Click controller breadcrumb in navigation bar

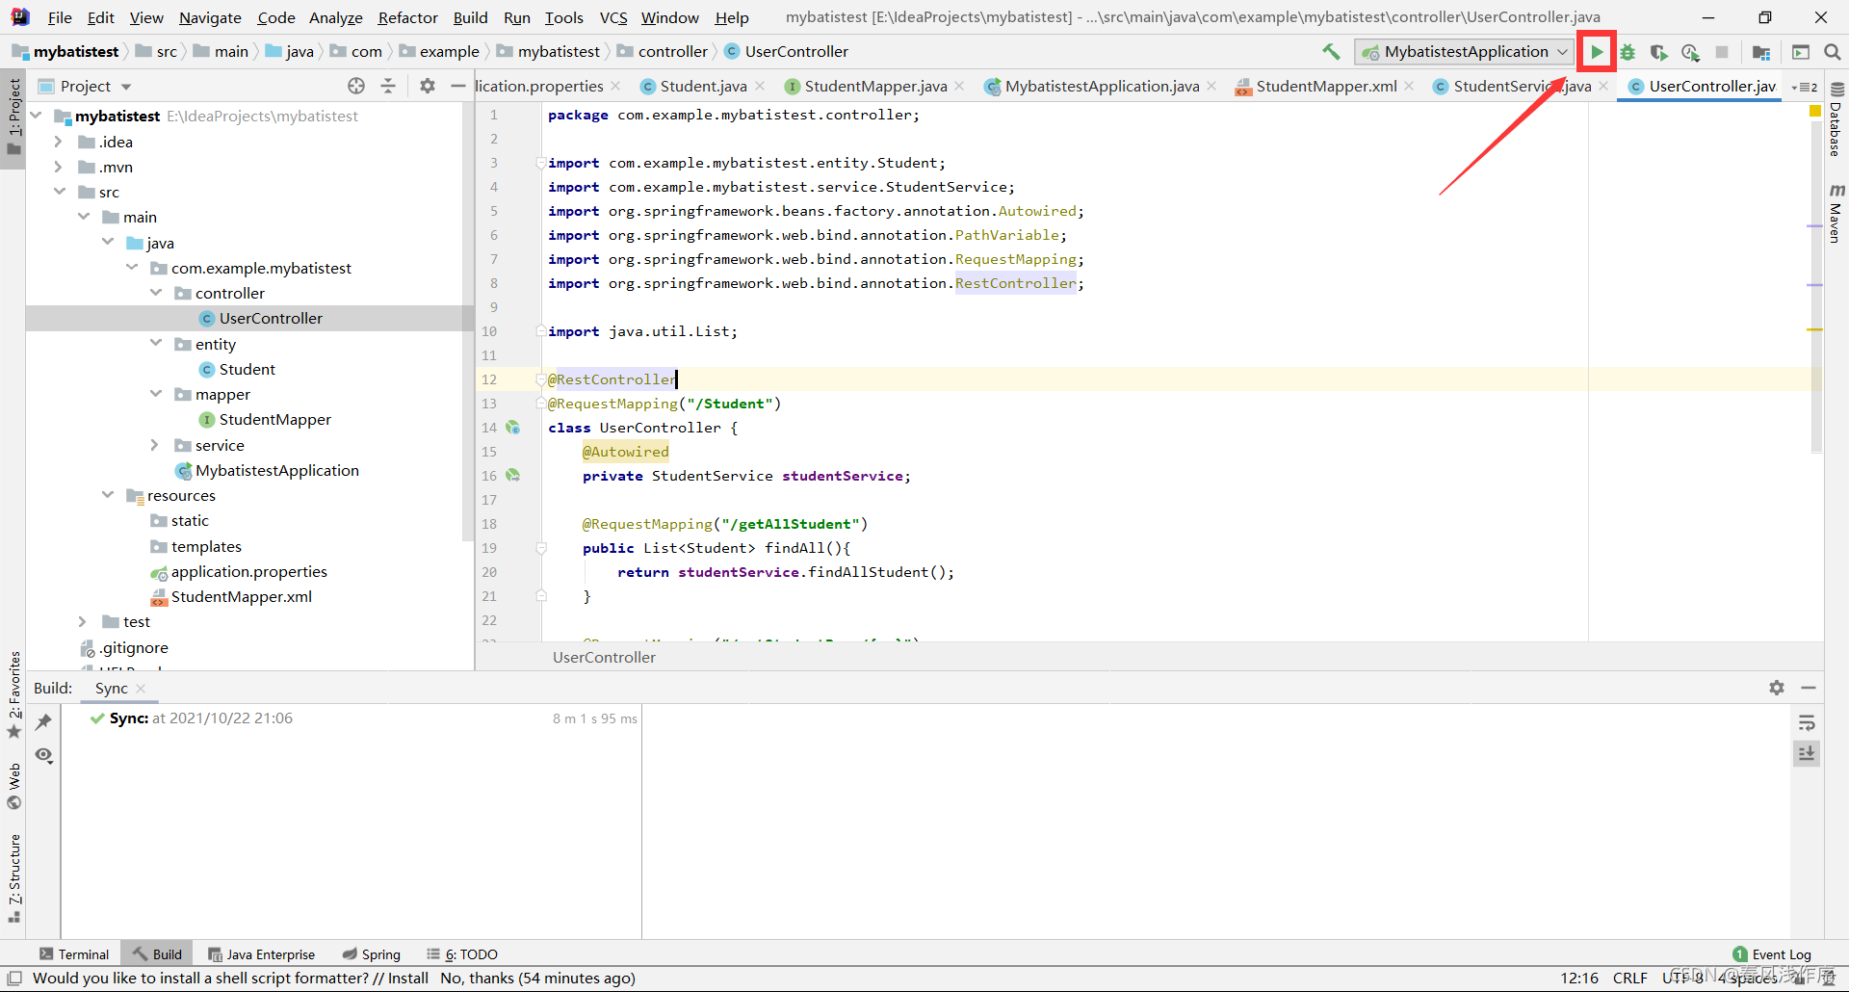(x=663, y=52)
